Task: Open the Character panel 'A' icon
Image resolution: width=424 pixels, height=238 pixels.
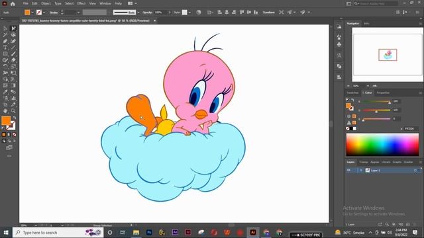Action: pyautogui.click(x=339, y=56)
